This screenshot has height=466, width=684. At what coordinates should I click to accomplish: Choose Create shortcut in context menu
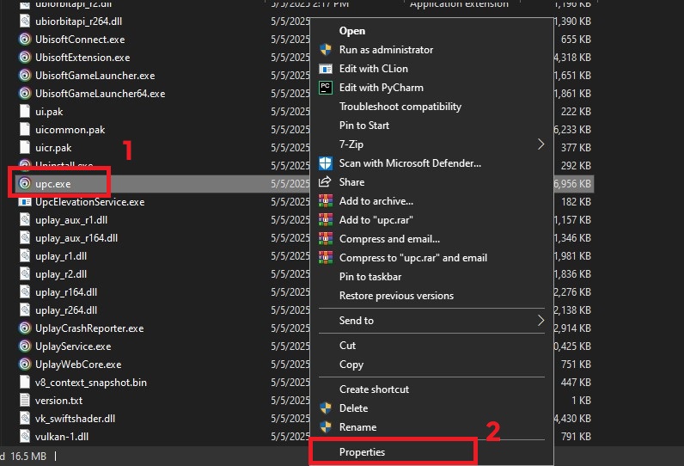click(374, 389)
